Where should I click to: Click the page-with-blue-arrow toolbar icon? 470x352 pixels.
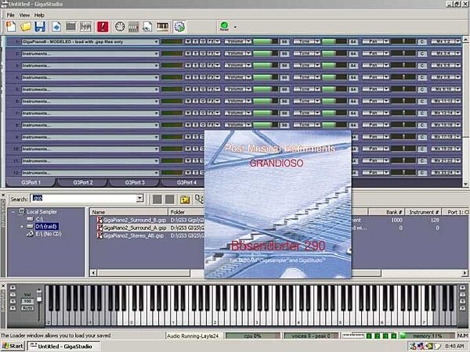point(56,27)
